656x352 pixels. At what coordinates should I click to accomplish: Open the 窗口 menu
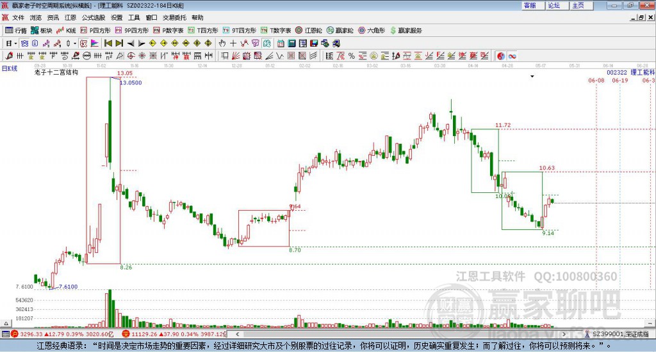(x=151, y=17)
